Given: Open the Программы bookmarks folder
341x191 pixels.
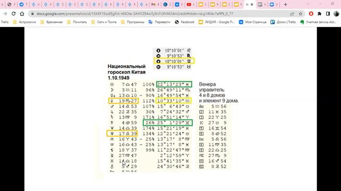Looking at the screenshot, I should pos(133,22).
